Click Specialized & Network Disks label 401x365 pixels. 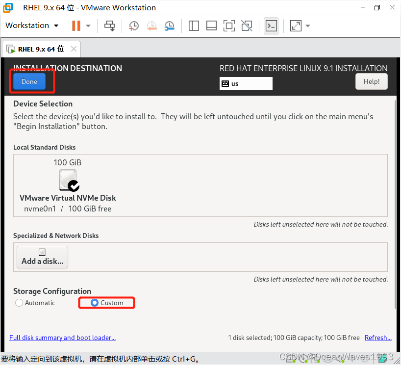click(56, 235)
